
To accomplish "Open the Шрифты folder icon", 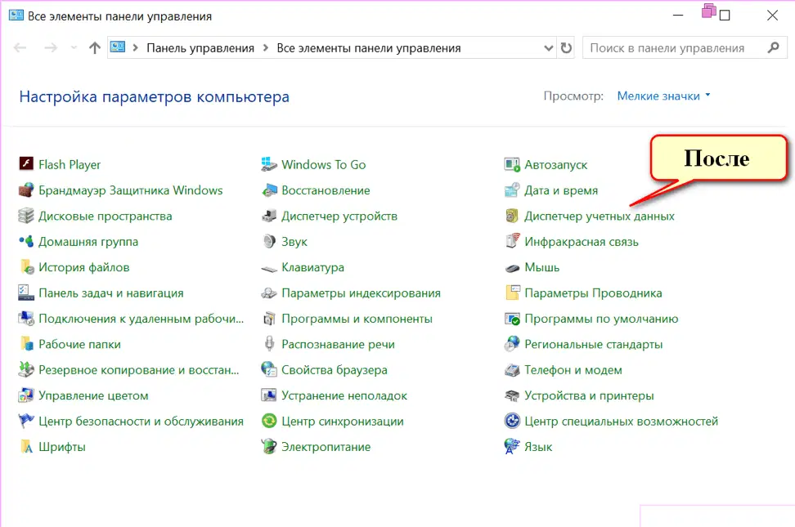I will point(26,446).
